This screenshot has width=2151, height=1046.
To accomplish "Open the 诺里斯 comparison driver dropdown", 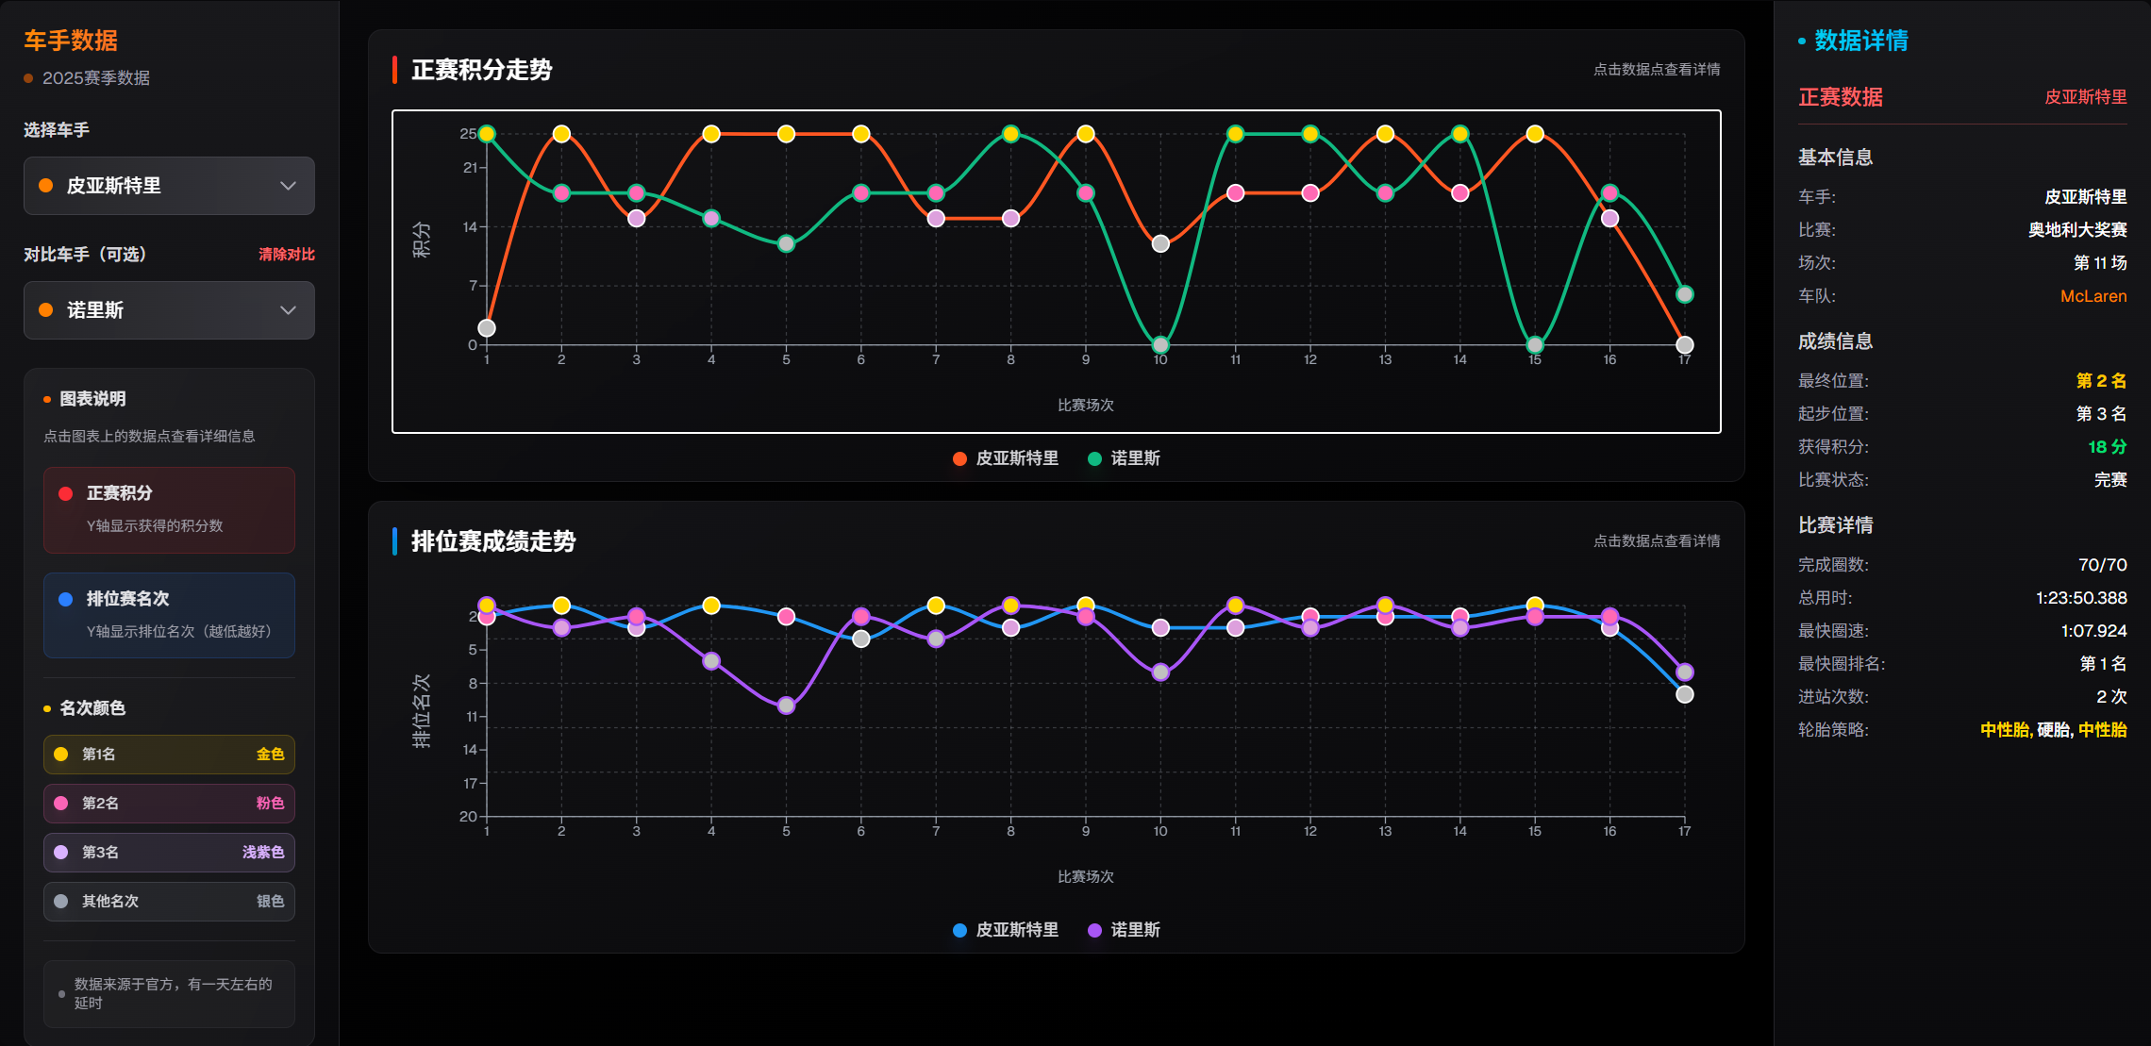I will pos(169,310).
